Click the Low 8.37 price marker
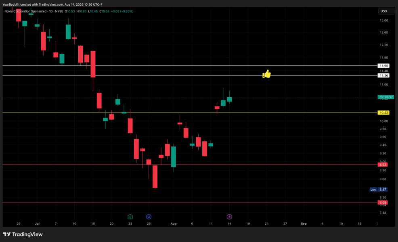Screen dimensions: 398x242 tap(379, 190)
